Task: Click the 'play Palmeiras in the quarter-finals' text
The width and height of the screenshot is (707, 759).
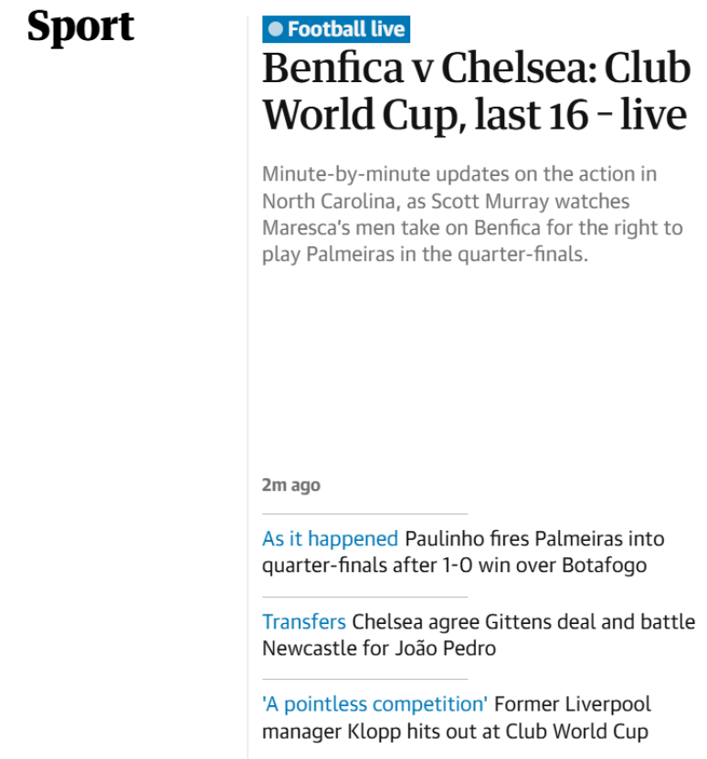Action: 425,255
